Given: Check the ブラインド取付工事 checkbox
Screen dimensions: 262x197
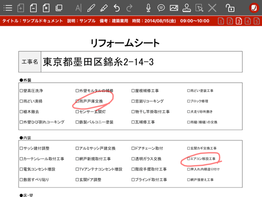Looking at the screenshot, I should point(133,180).
